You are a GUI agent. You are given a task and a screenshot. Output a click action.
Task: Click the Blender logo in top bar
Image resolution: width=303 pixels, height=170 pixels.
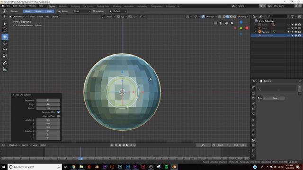(3, 6)
